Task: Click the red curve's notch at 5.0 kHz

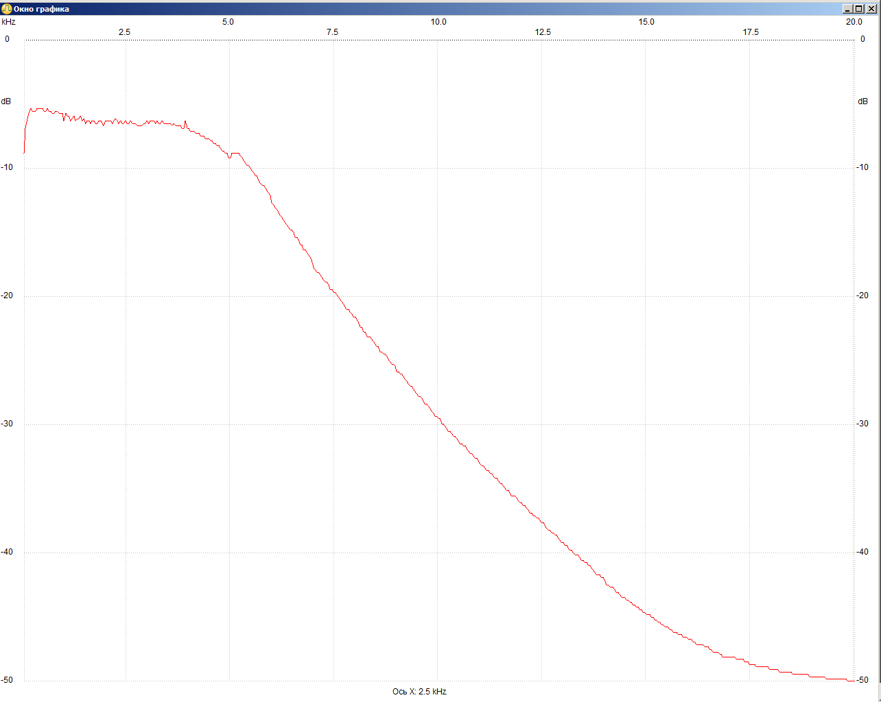Action: tap(229, 157)
